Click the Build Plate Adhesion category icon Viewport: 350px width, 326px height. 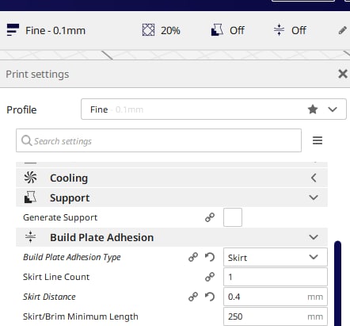pos(30,237)
